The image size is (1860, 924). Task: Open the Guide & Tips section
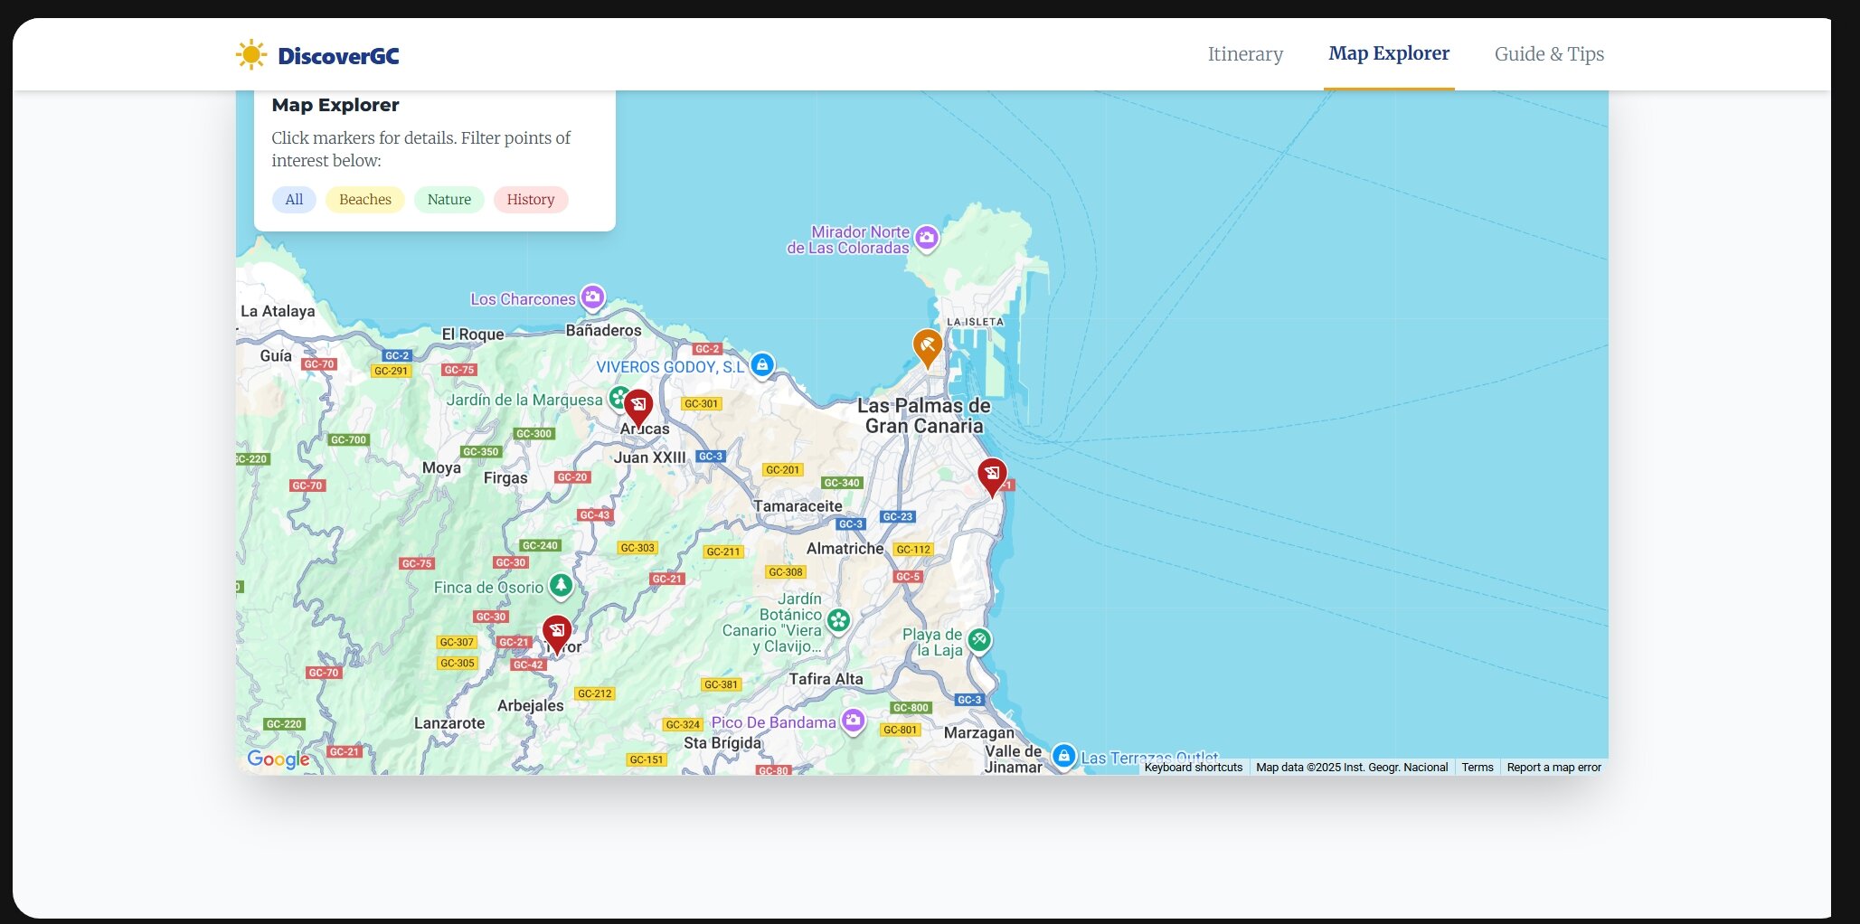1549,54
